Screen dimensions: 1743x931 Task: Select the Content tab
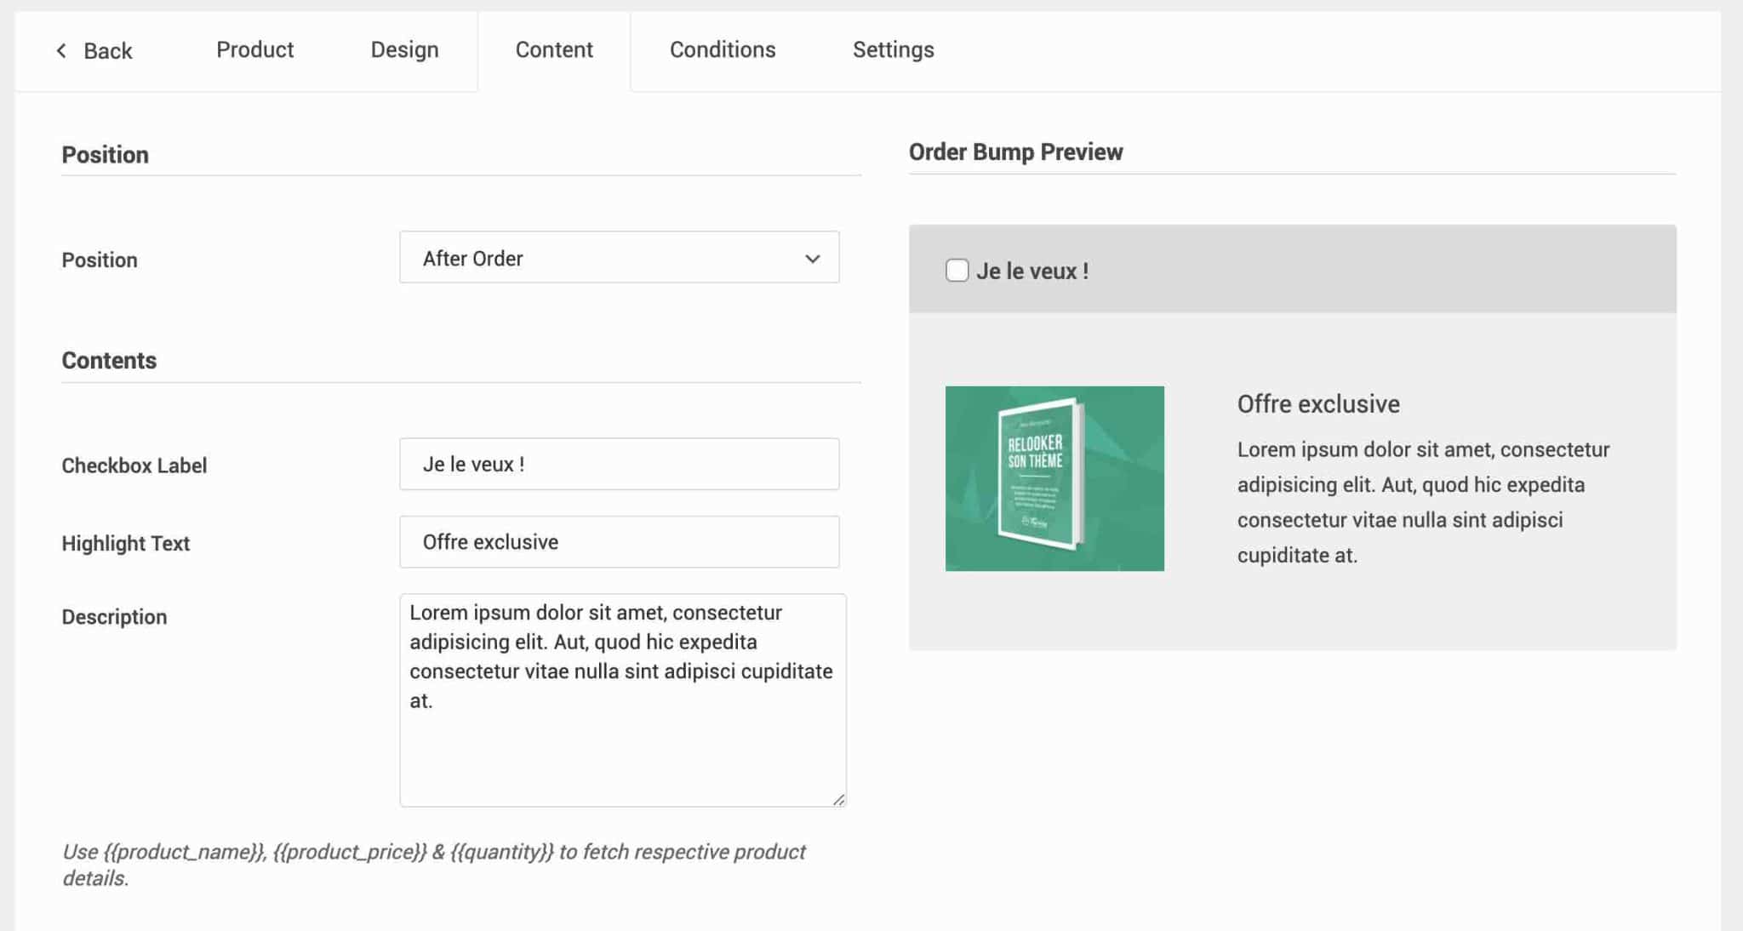(x=554, y=50)
